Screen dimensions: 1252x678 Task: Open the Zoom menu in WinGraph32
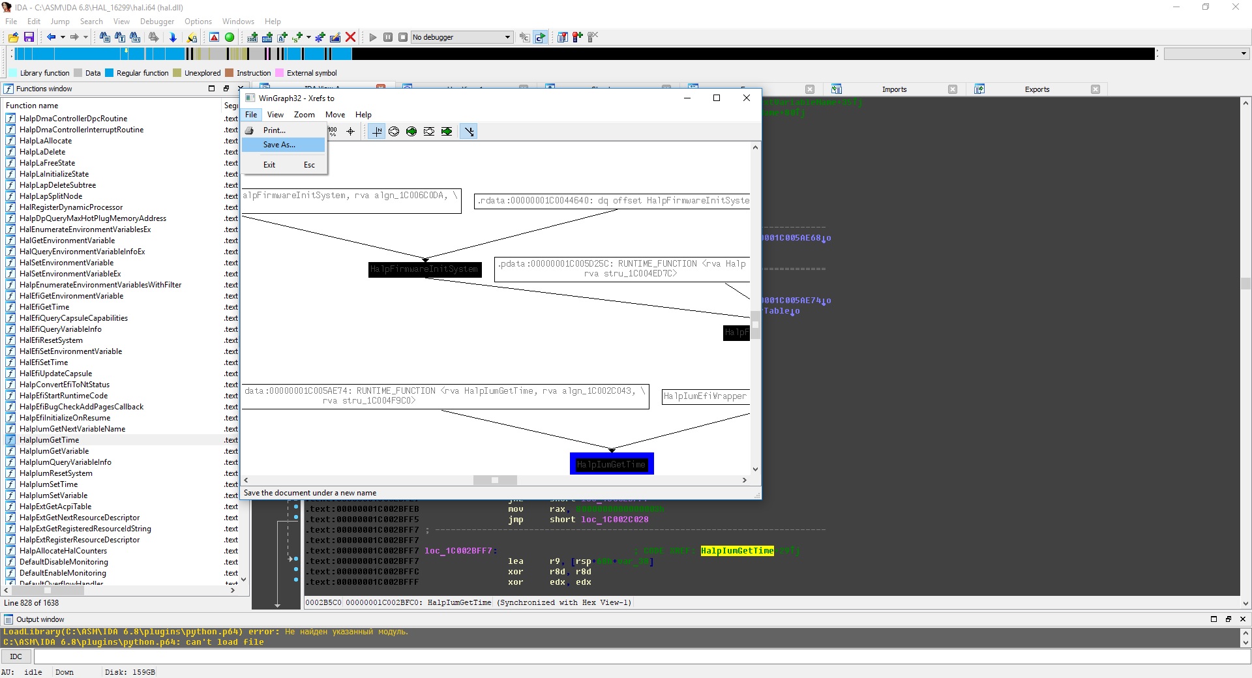304,115
